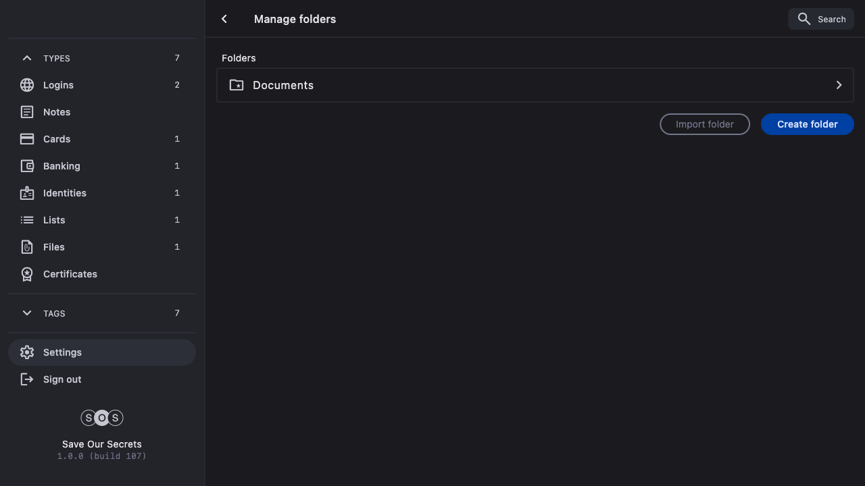865x486 pixels.
Task: Expand the Documents folder chevron
Action: pos(839,85)
